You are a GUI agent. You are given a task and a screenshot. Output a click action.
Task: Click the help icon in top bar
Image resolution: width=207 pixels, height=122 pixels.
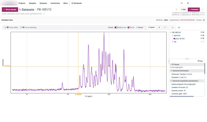(x=188, y=3)
